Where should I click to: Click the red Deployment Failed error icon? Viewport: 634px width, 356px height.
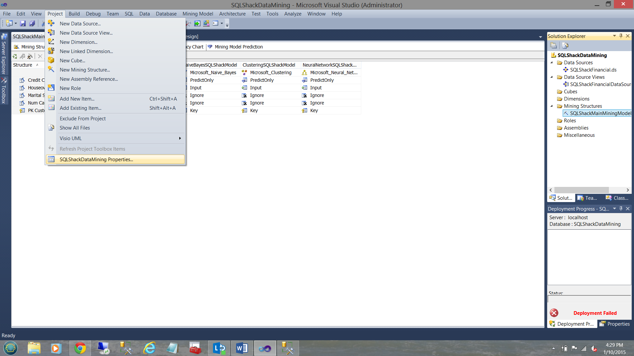[554, 313]
